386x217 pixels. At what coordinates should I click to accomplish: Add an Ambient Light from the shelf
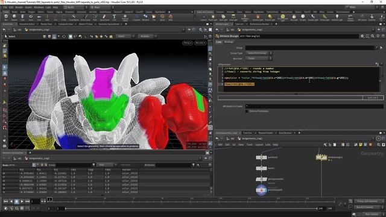[337, 17]
